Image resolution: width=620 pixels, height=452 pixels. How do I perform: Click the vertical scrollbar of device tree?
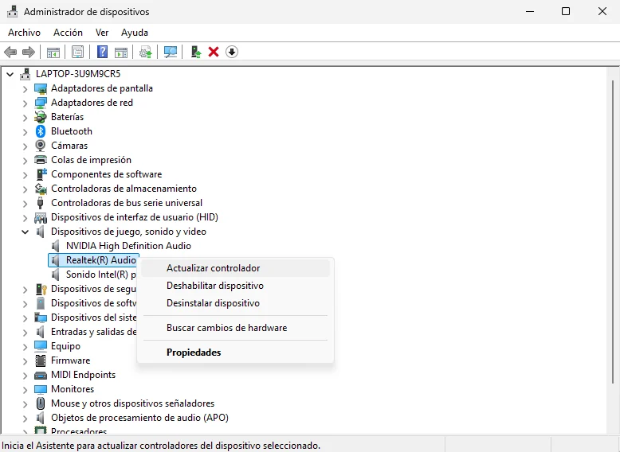[613, 232]
